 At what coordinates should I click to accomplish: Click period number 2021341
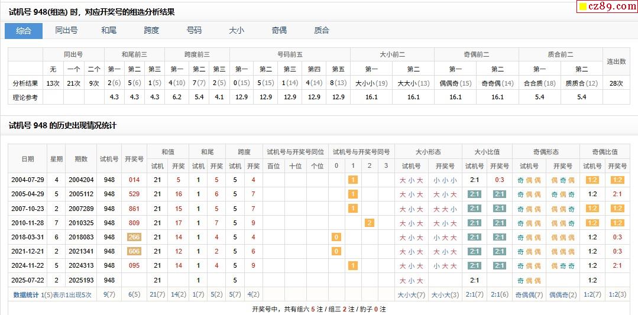81,251
